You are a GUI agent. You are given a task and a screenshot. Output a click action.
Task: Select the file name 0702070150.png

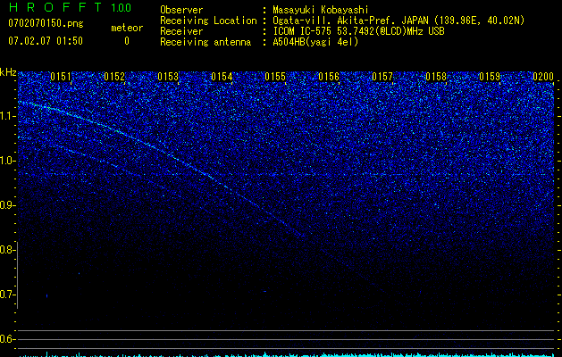click(x=46, y=23)
